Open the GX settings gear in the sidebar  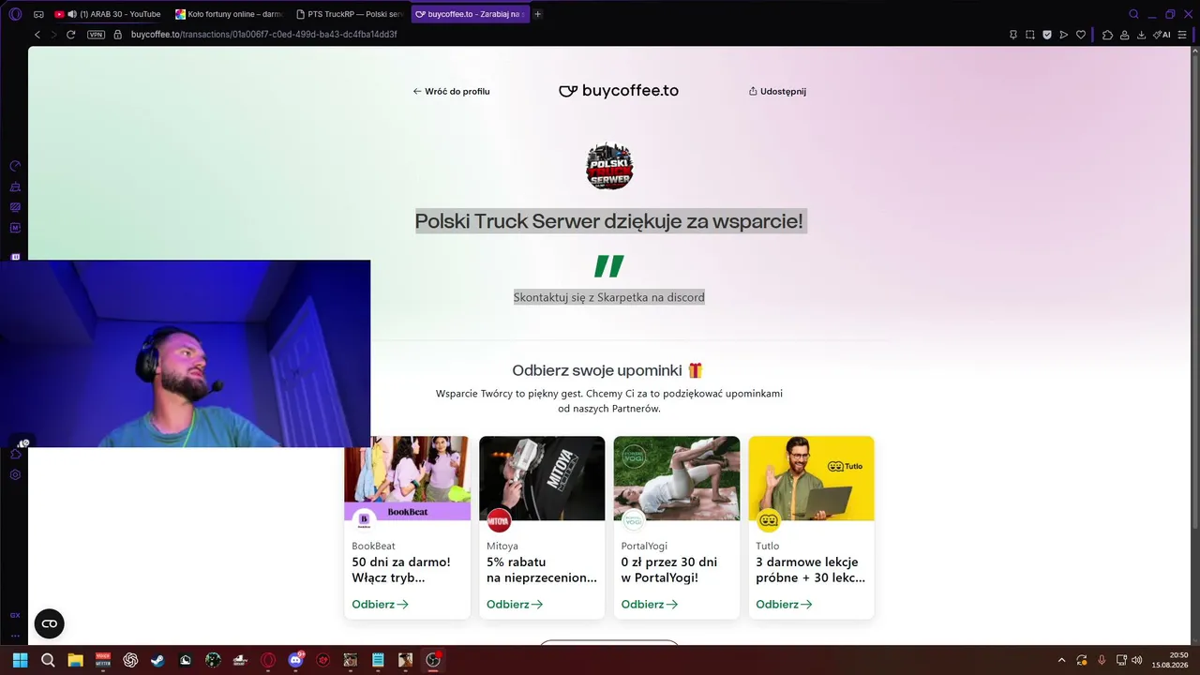point(15,475)
